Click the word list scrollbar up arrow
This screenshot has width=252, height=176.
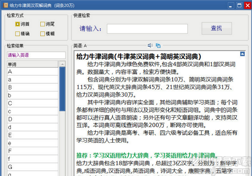pyautogui.click(x=62, y=64)
